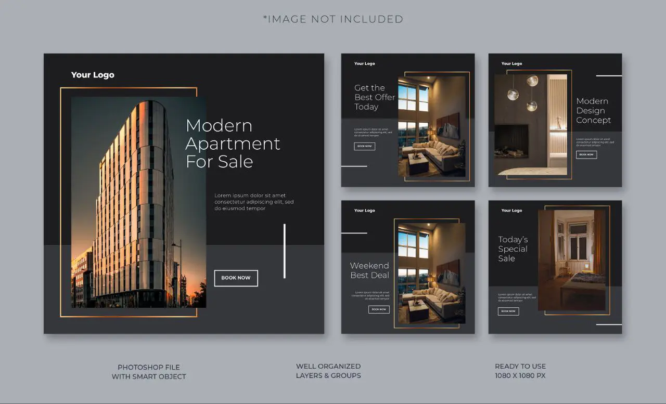Click Your Logo in Weekend Best Deal card
The image size is (666, 404).
click(x=364, y=211)
